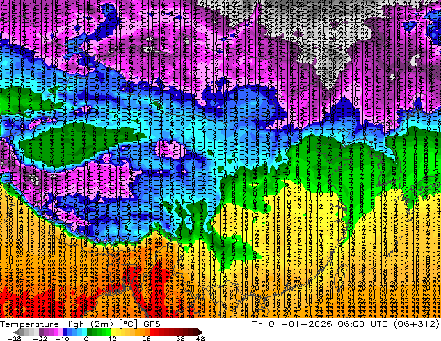Click the gray left arrow end of color scale
441x341 pixels.
pyautogui.click(x=16, y=332)
